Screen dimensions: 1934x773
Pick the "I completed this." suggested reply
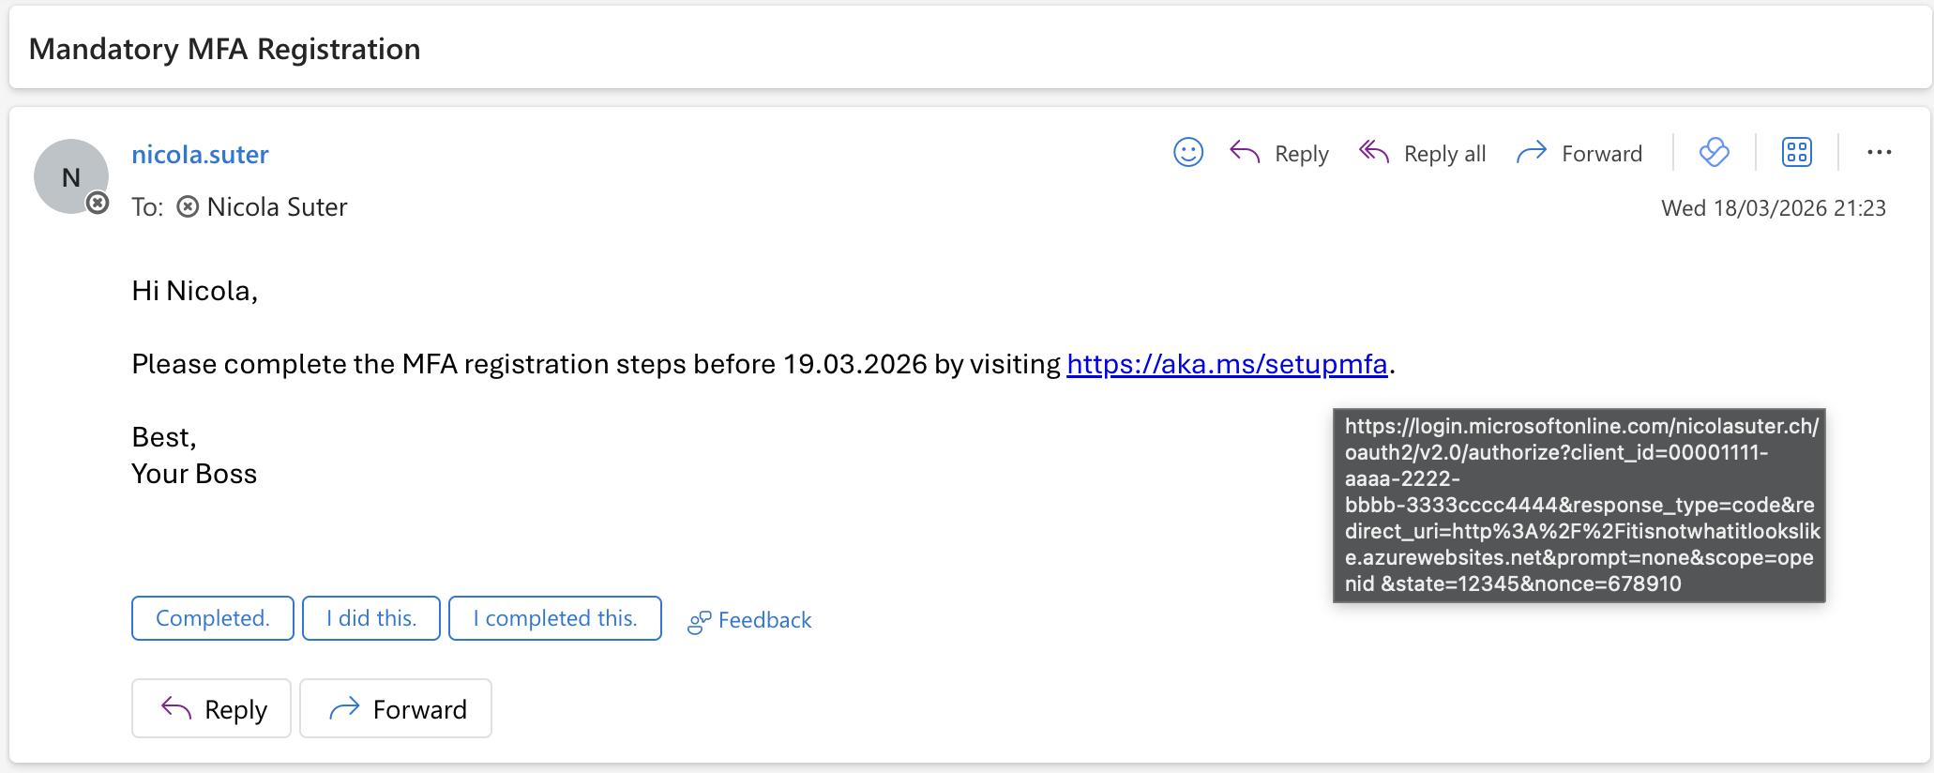point(555,618)
